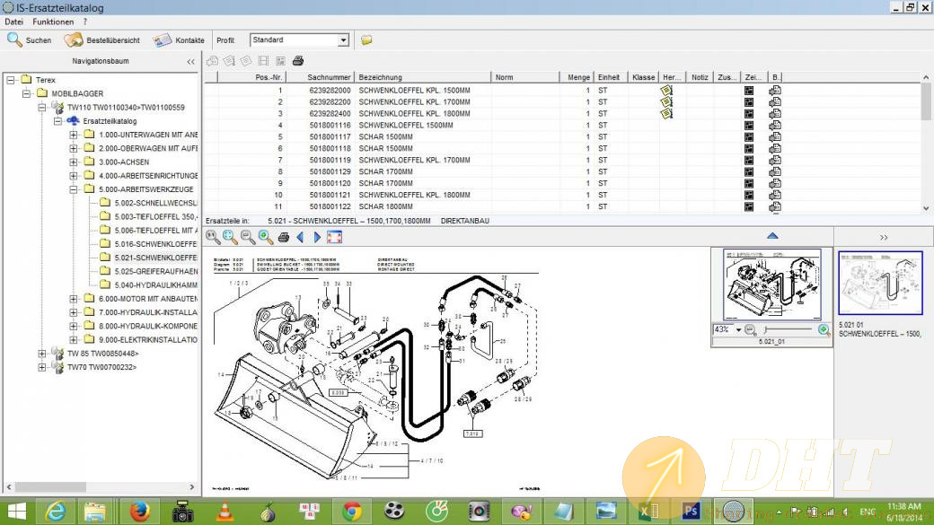The height and width of the screenshot is (525, 934).
Task: Click the Menge column header
Action: click(577, 77)
